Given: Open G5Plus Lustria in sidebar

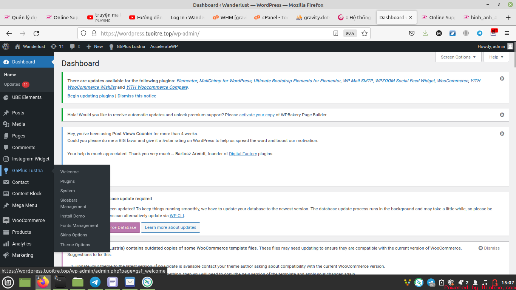Looking at the screenshot, I should point(27,171).
